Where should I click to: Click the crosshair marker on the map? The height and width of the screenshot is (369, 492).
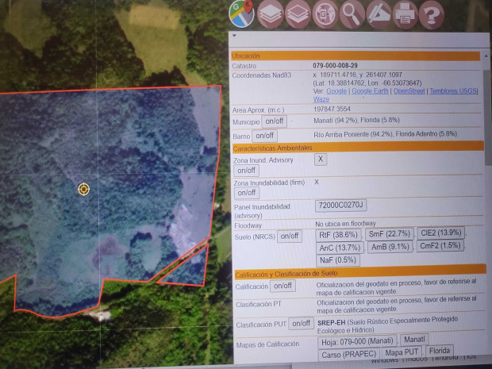(83, 189)
